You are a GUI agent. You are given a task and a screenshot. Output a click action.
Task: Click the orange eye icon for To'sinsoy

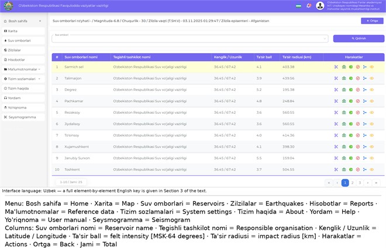372,135
